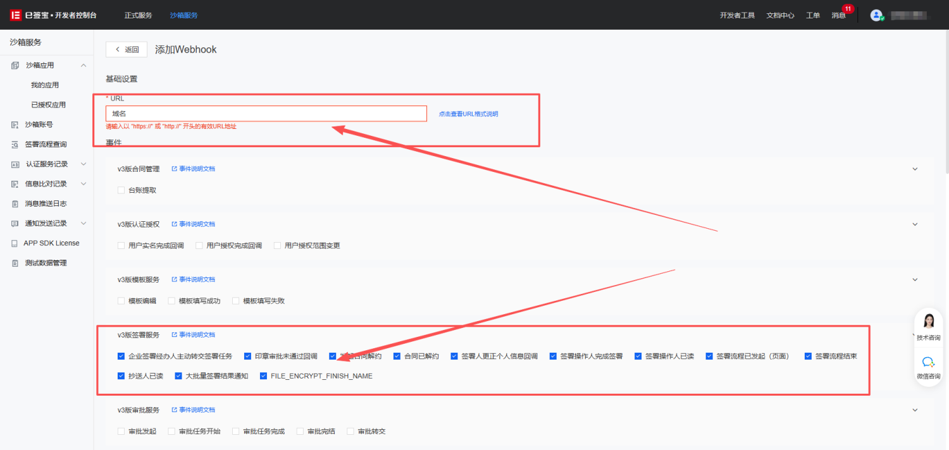Open 消息推送日志 in sidebar

[46, 204]
